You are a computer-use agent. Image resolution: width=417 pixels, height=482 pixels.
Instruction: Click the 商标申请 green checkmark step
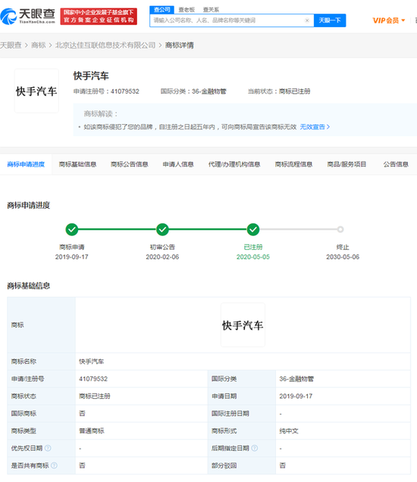(x=72, y=229)
